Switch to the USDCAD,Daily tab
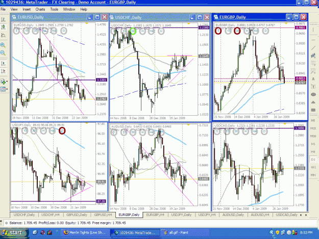The width and height of the screenshot is (319, 239). pos(286,215)
